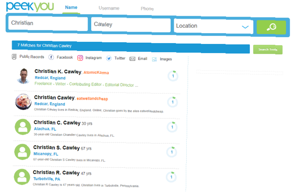This screenshot has width=293, height=194.
Task: Open food photo of eatwellandcheap profile
Action: tap(23, 102)
